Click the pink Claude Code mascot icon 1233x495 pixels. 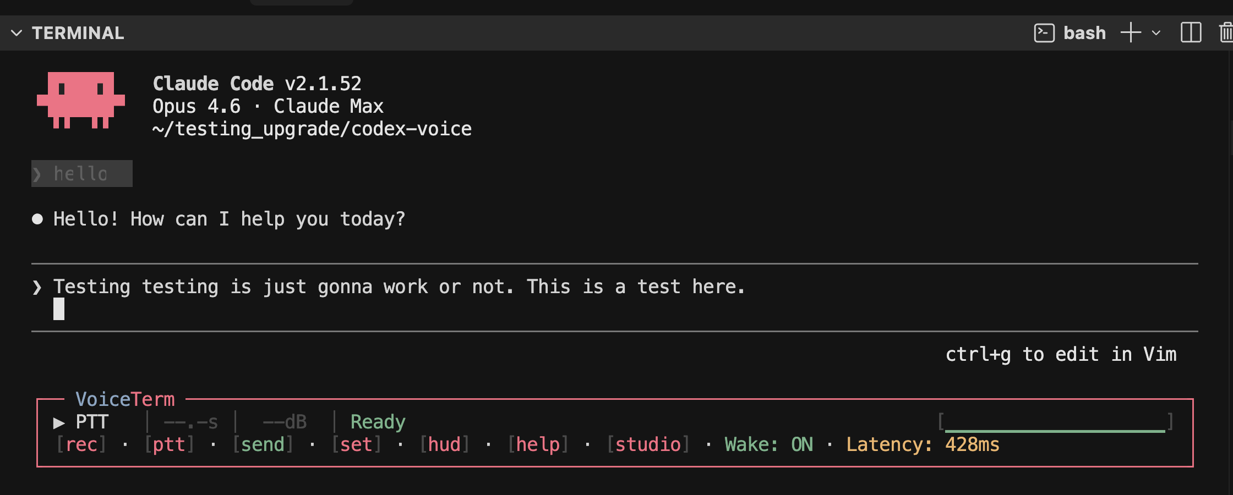click(x=81, y=100)
